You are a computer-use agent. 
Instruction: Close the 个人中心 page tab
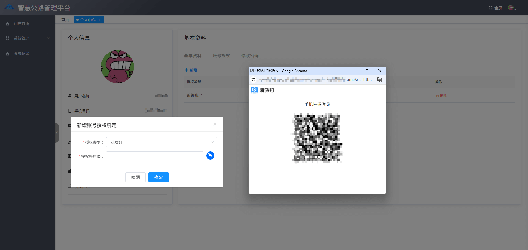[100, 20]
